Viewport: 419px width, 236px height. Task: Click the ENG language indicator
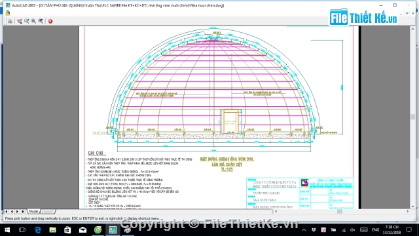[375, 230]
